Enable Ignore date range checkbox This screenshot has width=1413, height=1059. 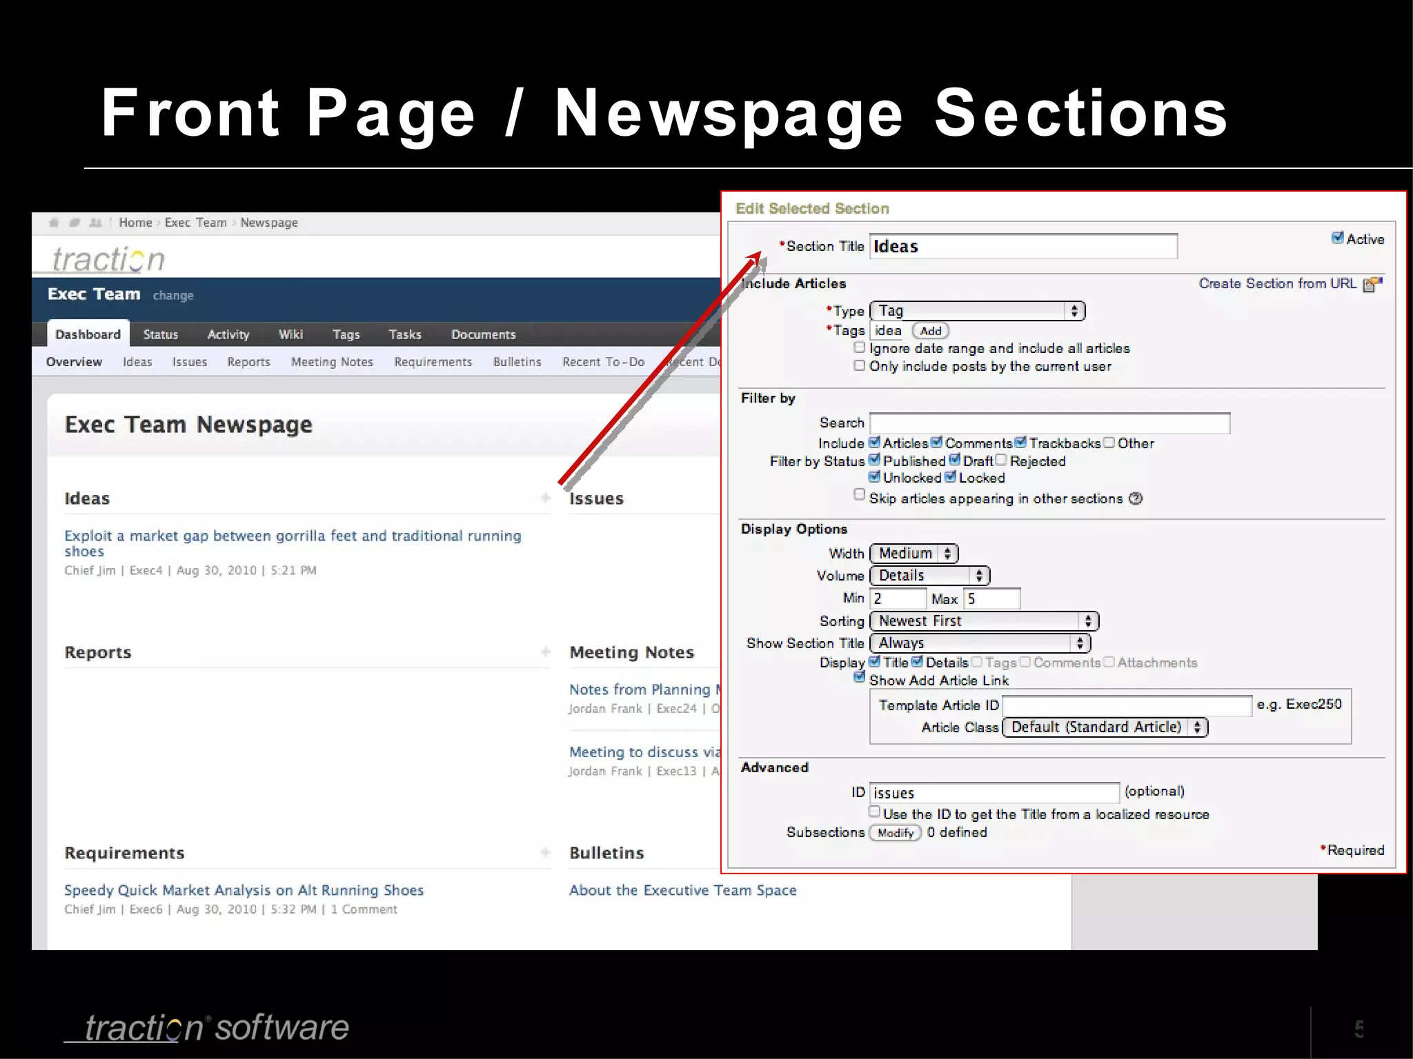point(859,347)
